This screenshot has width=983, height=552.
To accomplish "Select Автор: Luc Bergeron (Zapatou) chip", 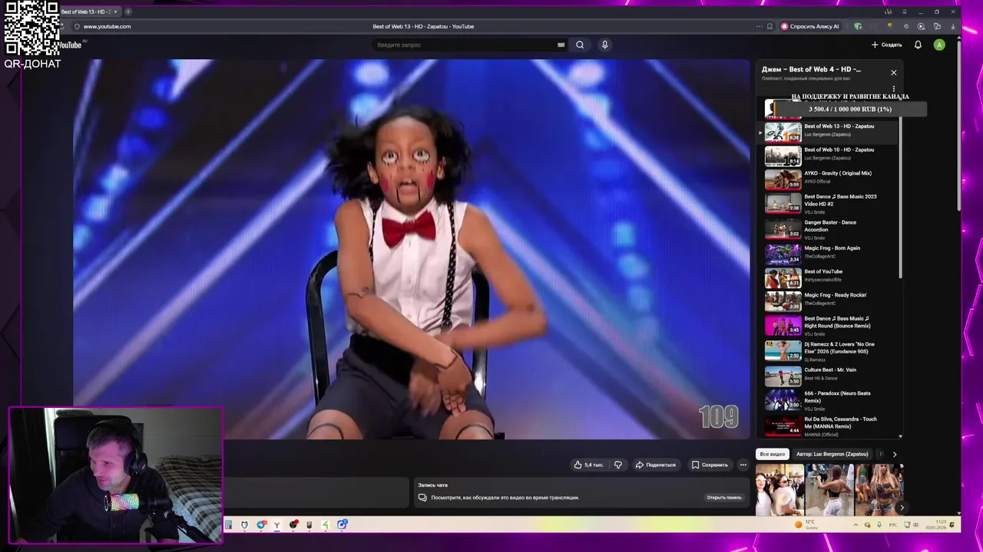I will tap(832, 454).
